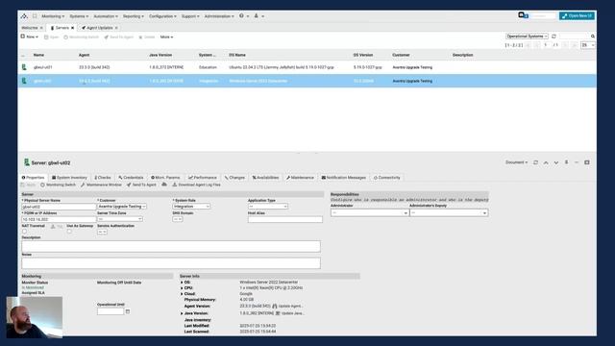Expand the OS row in Server Info

click(x=182, y=282)
